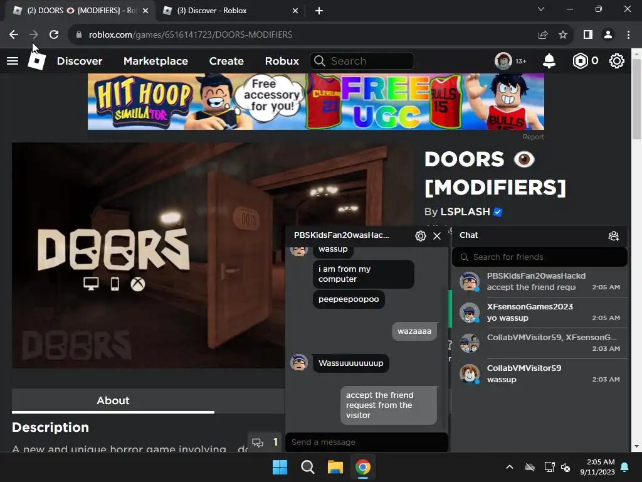Open Robux in the navigation bar

point(282,61)
